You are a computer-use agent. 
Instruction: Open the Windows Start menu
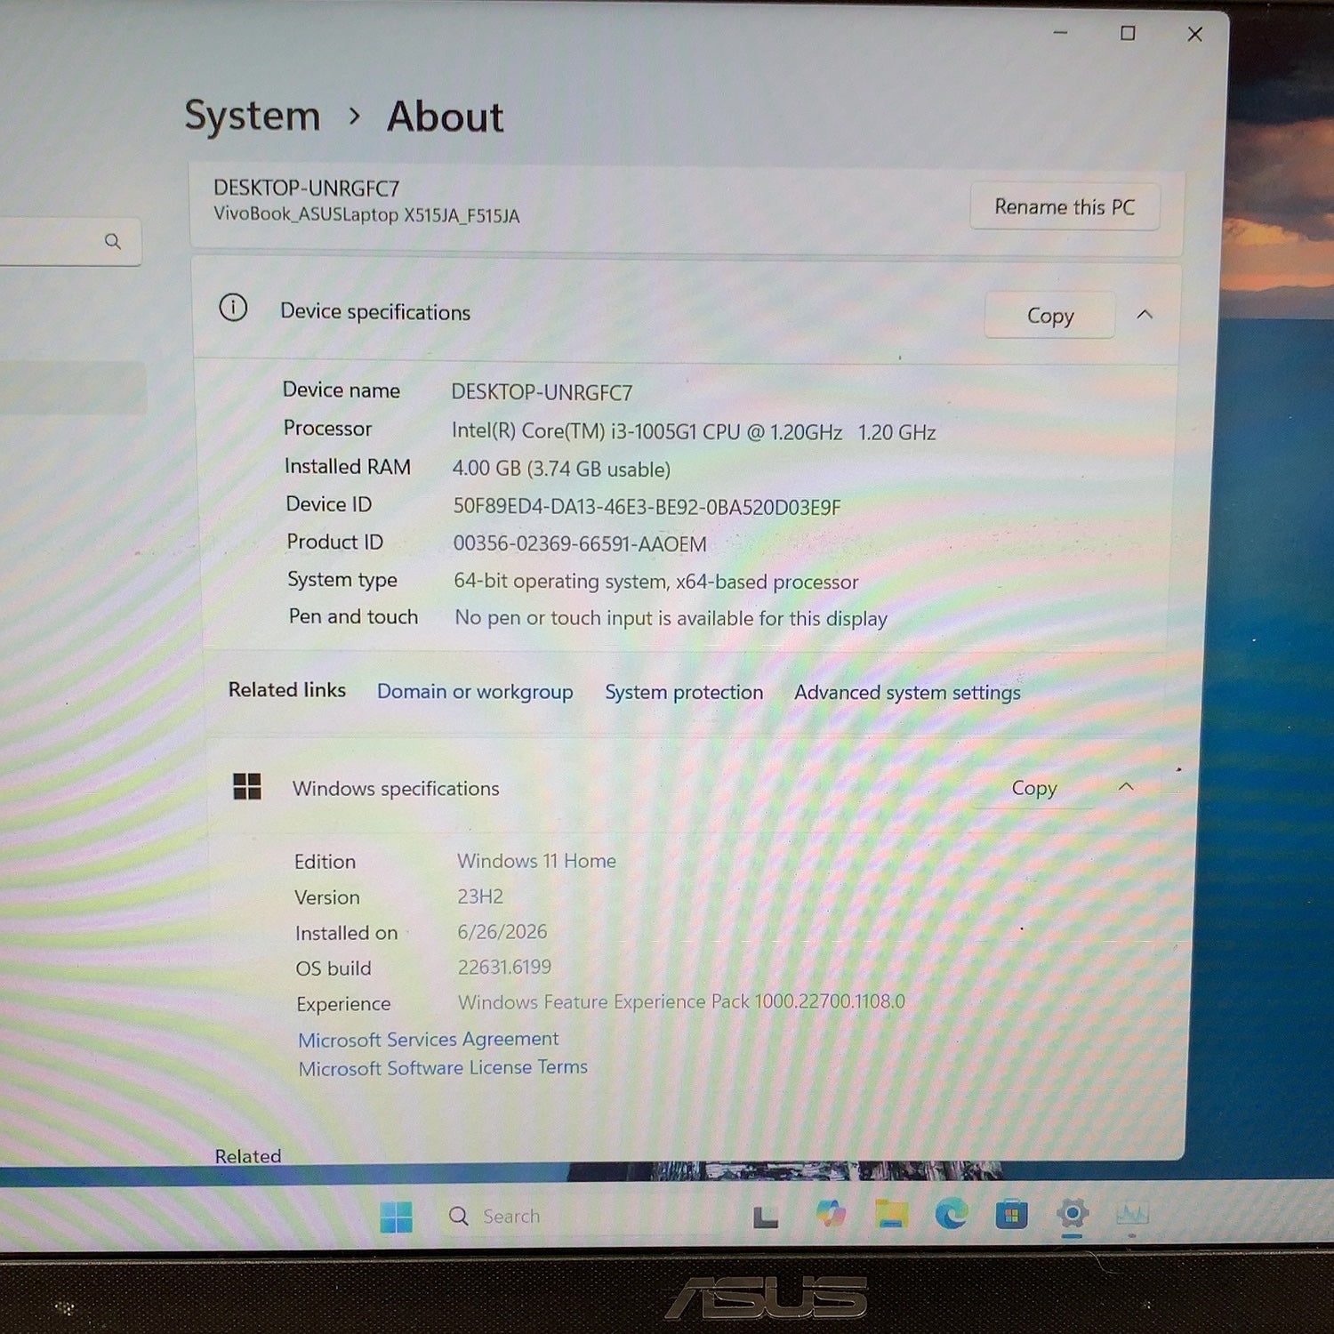pos(396,1216)
